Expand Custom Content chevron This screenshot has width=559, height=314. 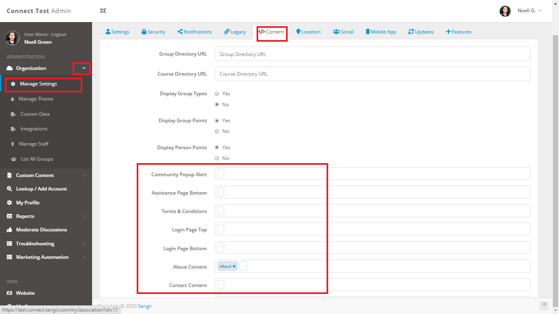(x=85, y=175)
